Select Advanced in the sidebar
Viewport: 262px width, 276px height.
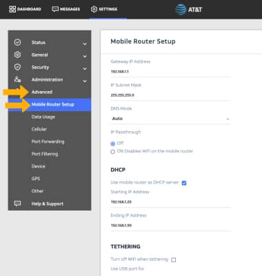pos(42,92)
